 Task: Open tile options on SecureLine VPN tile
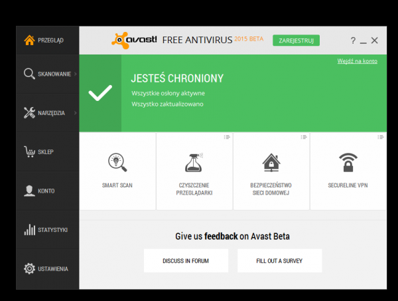point(381,137)
